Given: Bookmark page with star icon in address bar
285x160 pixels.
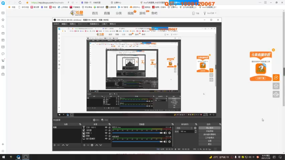Looking at the screenshot, I should point(27,2).
